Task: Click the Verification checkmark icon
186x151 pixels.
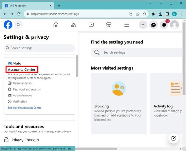Action: [10, 102]
